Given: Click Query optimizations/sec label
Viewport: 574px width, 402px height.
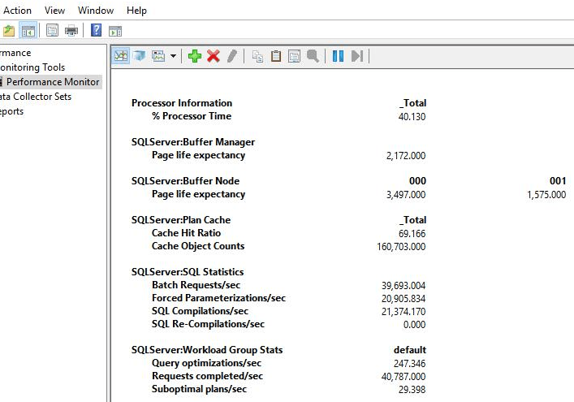Looking at the screenshot, I should coord(206,363).
